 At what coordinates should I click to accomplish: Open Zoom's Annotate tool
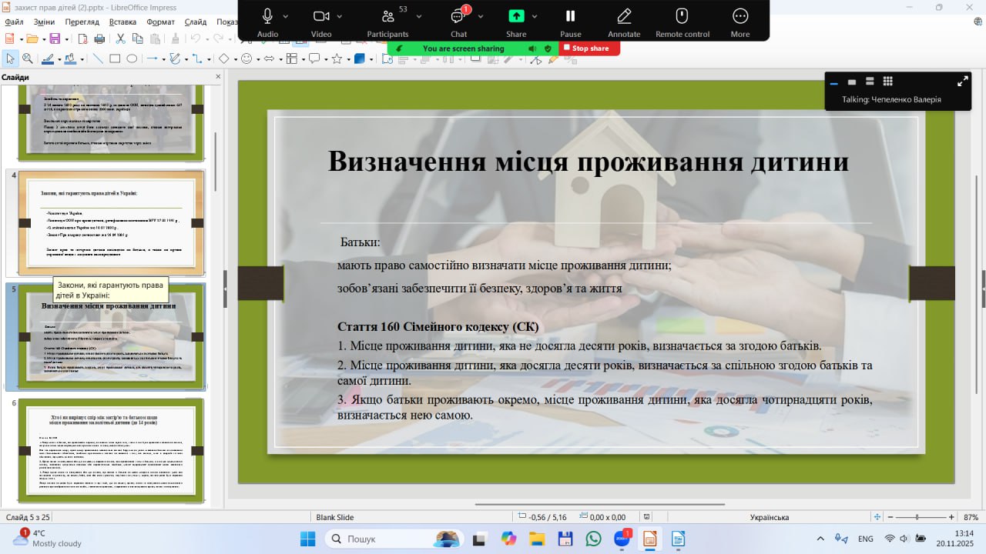[x=624, y=22]
